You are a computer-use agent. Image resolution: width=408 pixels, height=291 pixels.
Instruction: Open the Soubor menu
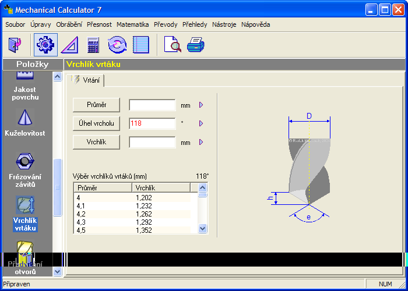point(15,24)
